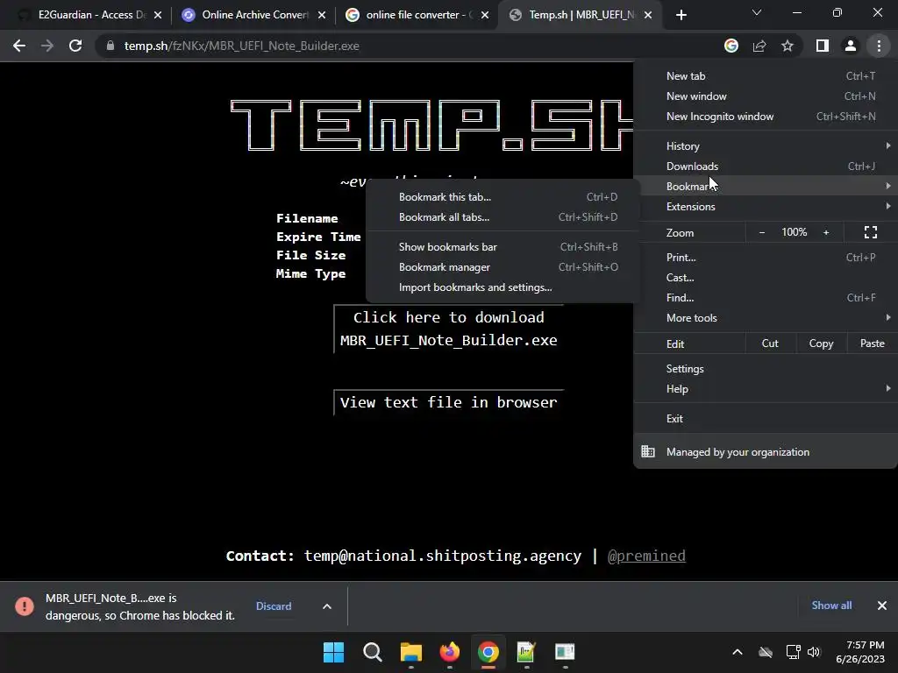Image resolution: width=898 pixels, height=673 pixels.
Task: Close the Online Archive Converter tab
Action: (322, 15)
